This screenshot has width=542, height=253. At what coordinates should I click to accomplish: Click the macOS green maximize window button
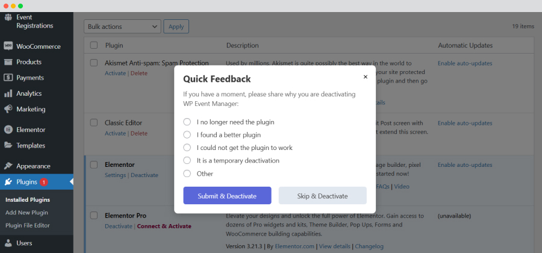[20, 6]
